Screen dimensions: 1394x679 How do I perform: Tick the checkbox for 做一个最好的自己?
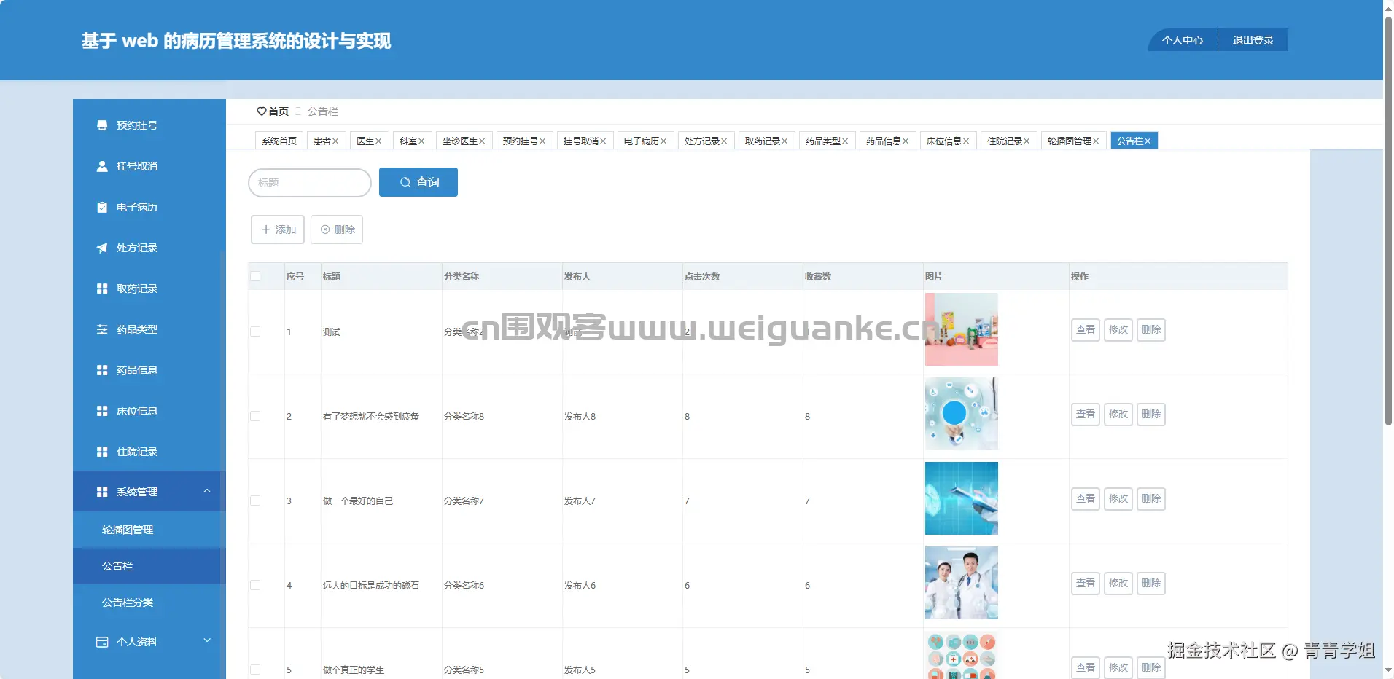click(255, 501)
